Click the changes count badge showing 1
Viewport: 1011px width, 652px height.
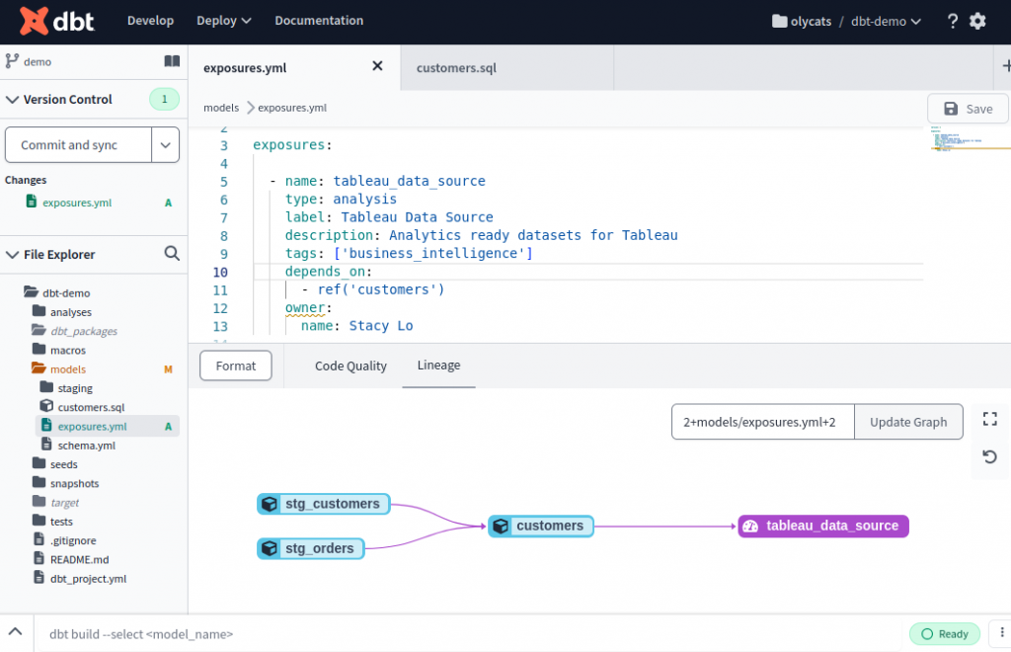point(165,100)
